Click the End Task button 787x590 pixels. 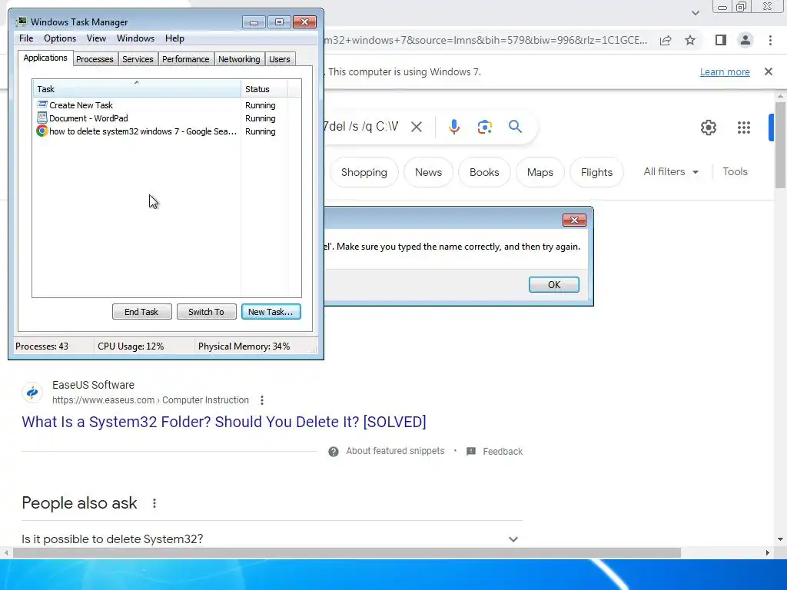point(141,312)
